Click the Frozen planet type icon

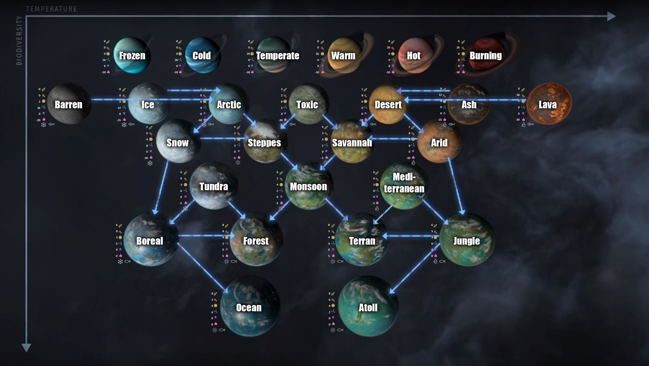point(132,55)
